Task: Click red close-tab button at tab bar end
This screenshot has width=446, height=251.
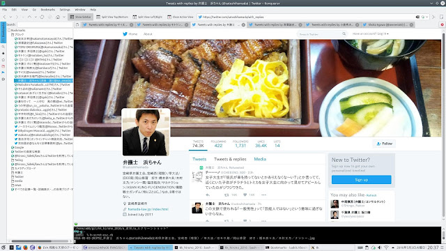Action: pyautogui.click(x=443, y=25)
